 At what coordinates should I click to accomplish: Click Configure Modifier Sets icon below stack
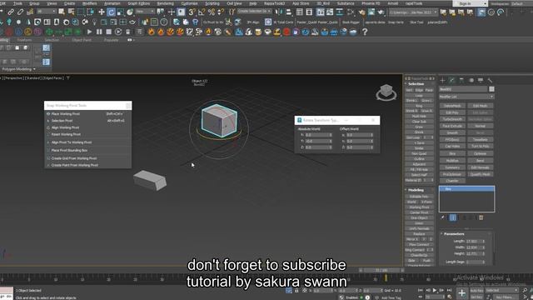pyautogui.click(x=481, y=217)
